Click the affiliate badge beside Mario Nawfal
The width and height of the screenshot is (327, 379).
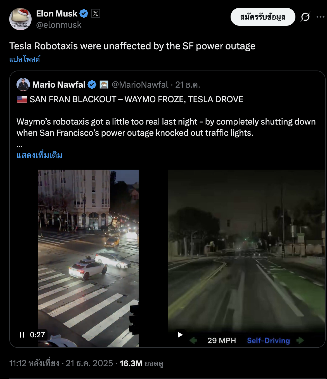[104, 85]
